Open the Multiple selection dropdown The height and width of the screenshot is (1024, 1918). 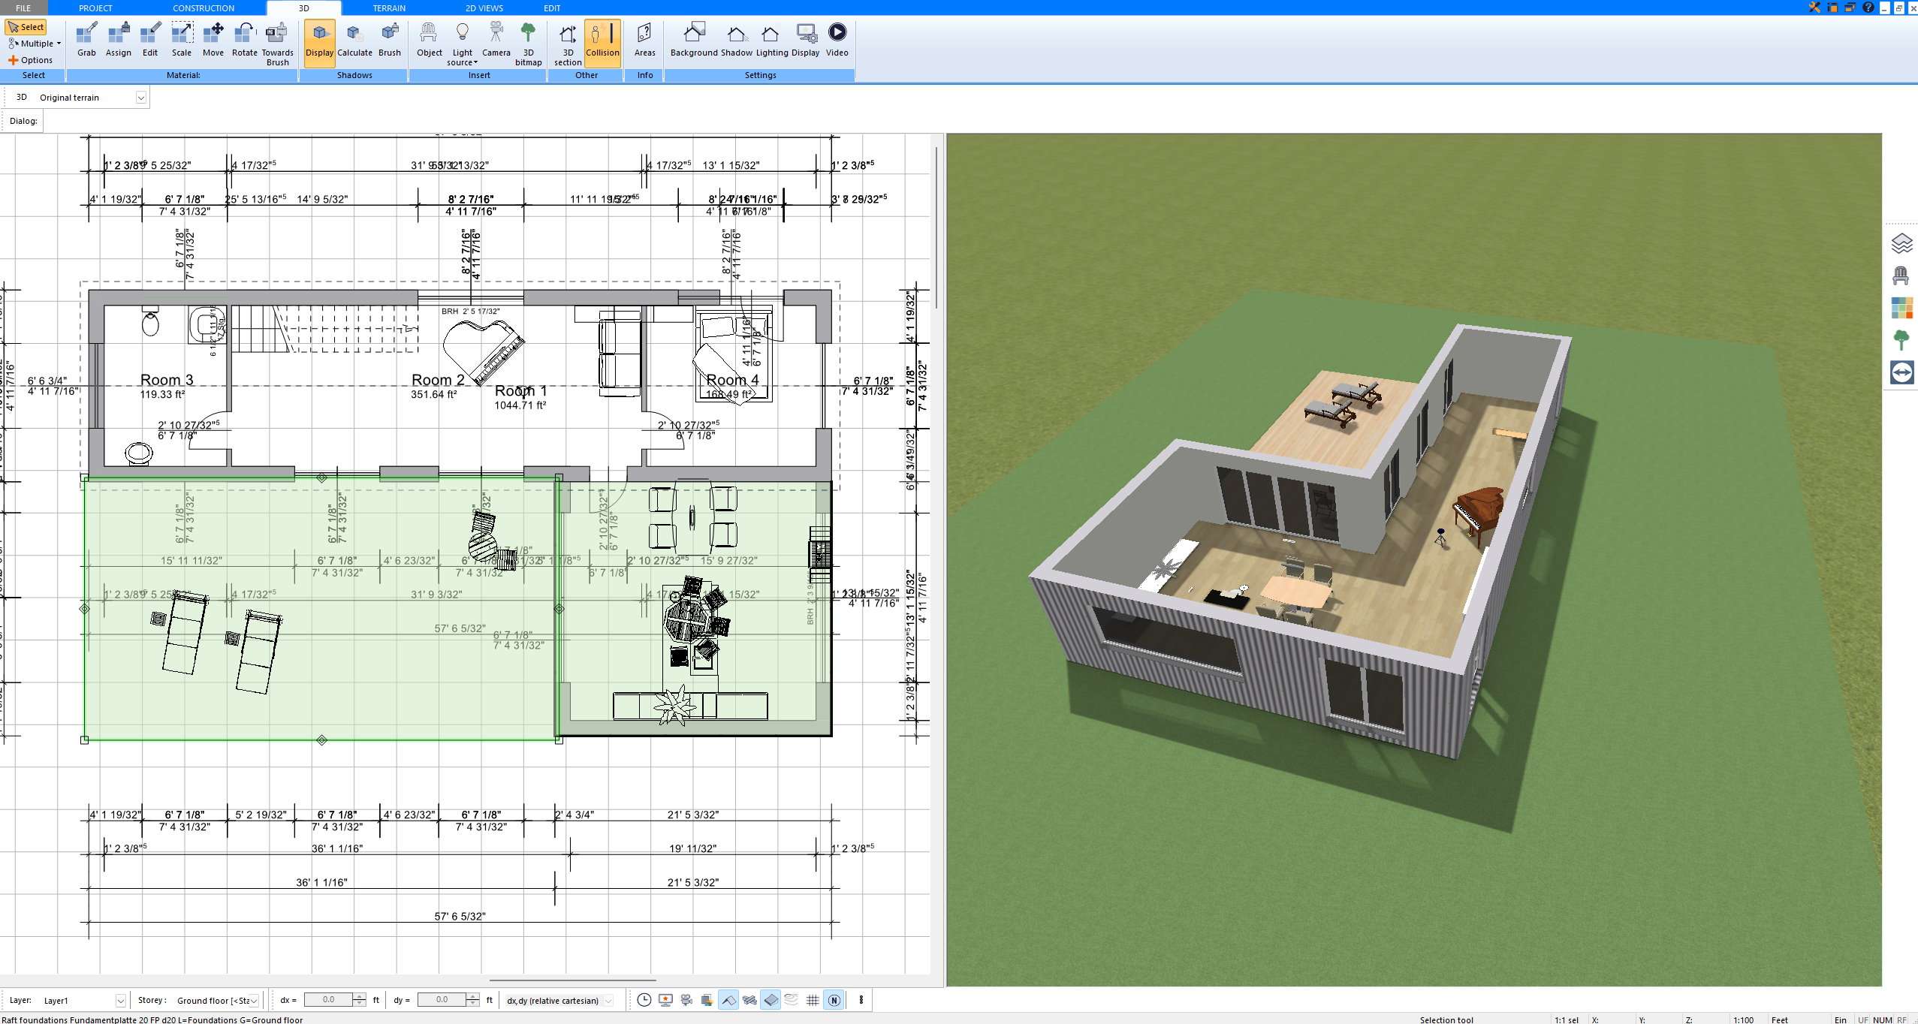34,44
